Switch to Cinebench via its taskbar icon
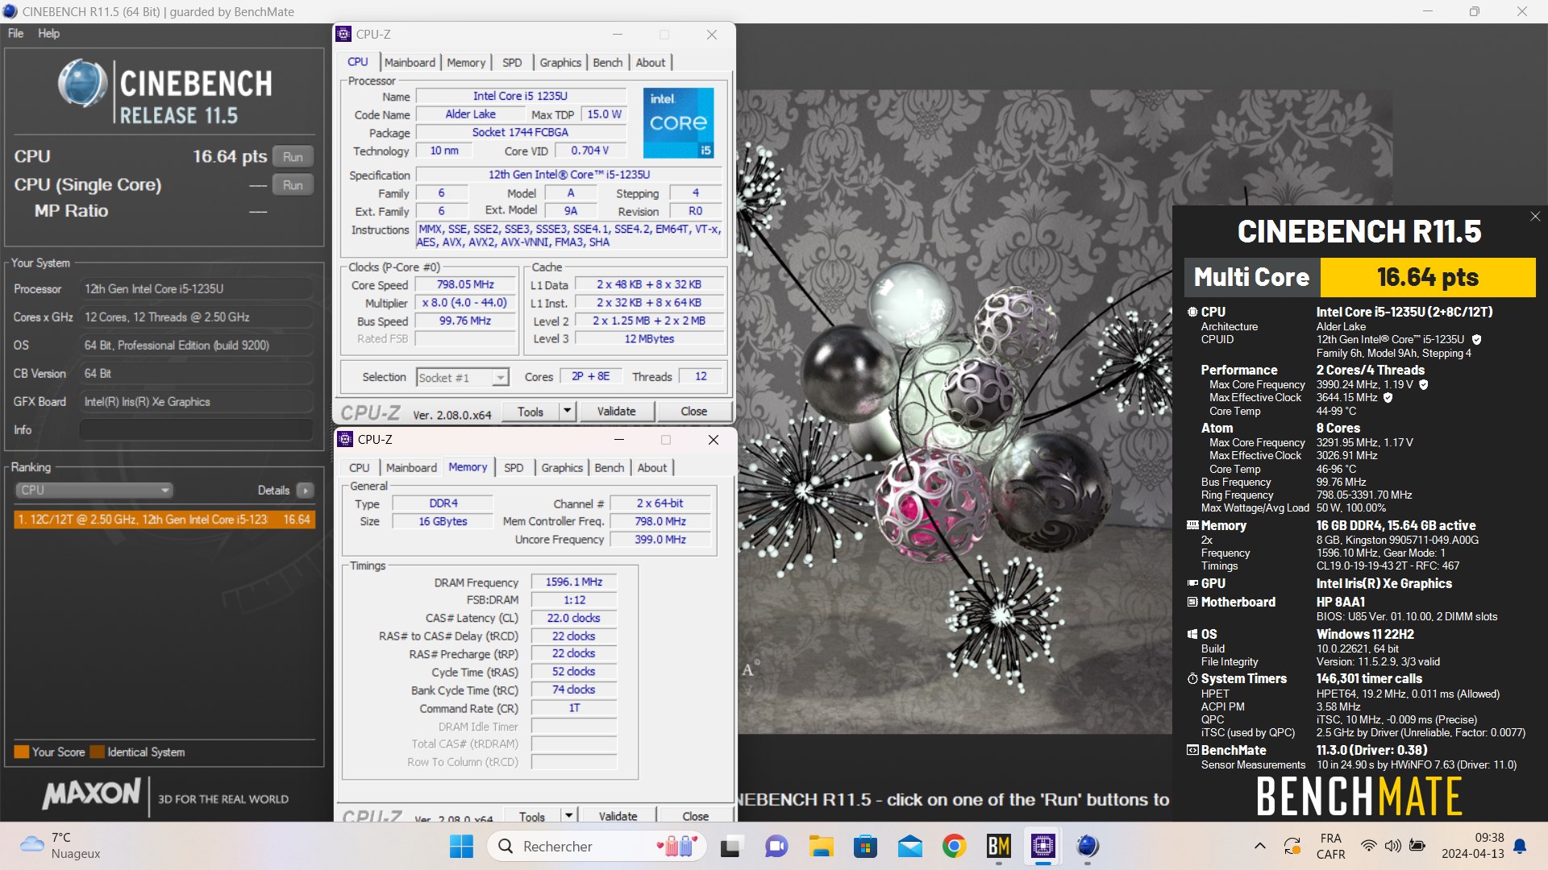Screen dimensions: 1548x870 1088,846
